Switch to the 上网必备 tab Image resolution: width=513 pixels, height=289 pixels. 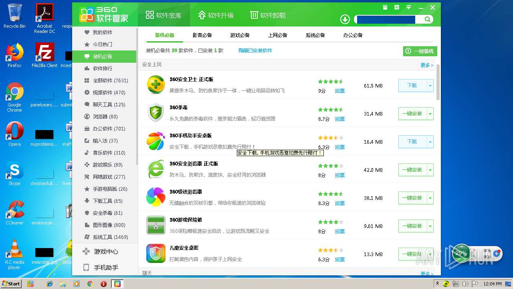(x=277, y=35)
